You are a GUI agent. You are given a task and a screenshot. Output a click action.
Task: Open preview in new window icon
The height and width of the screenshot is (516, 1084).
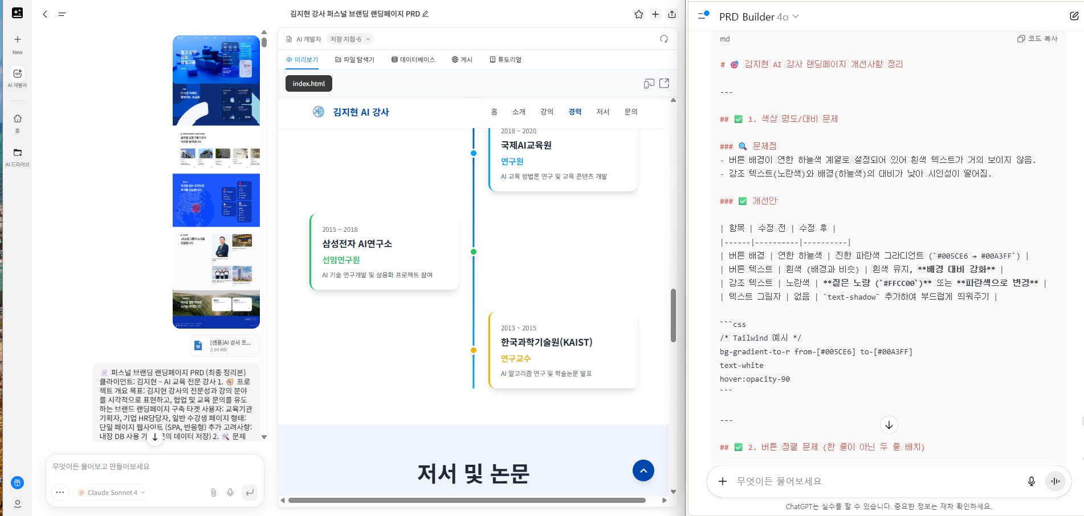[x=665, y=83]
